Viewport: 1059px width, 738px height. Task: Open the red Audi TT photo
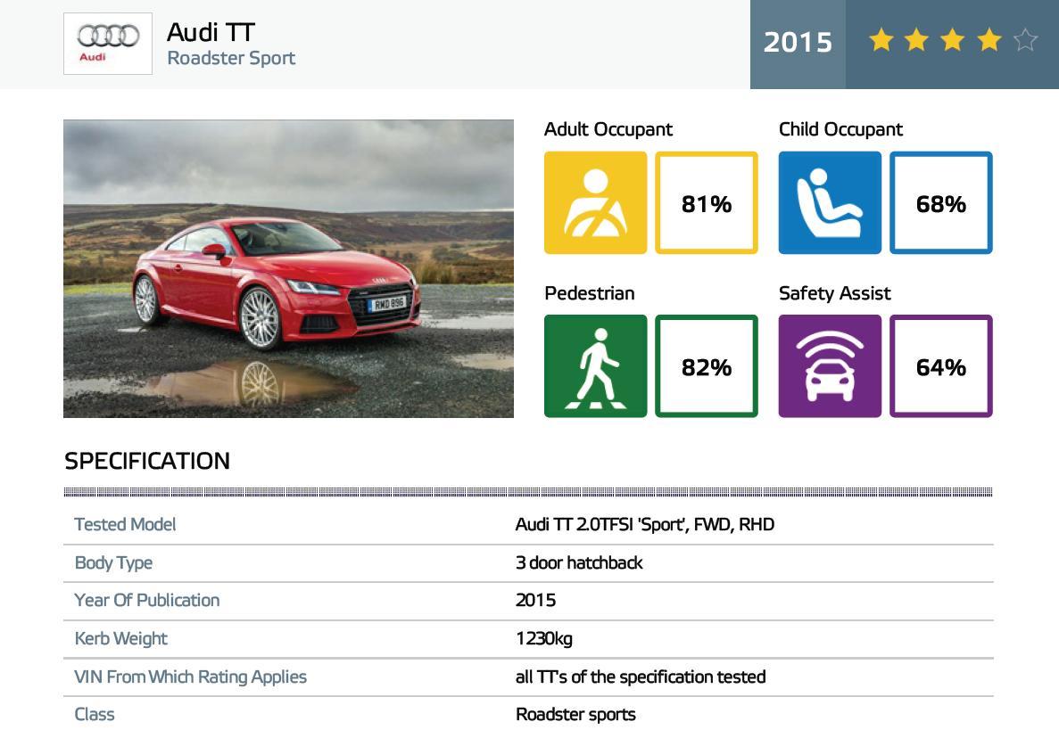click(x=288, y=268)
